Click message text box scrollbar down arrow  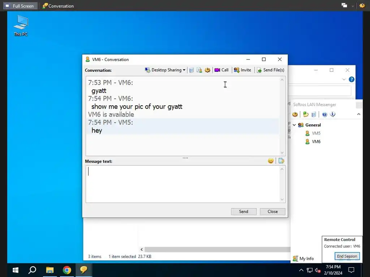[282, 199]
